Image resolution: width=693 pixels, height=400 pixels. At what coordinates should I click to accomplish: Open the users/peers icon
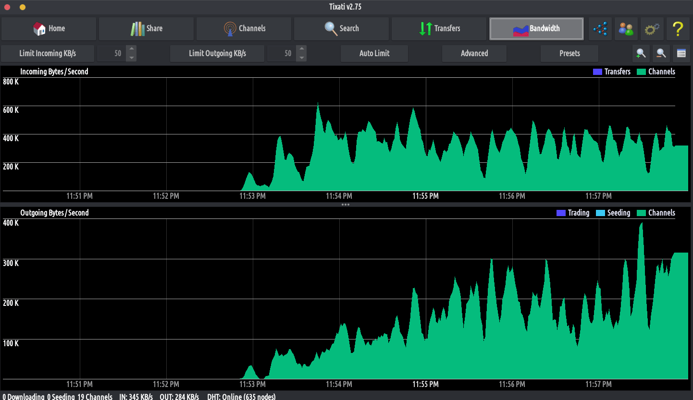click(626, 29)
